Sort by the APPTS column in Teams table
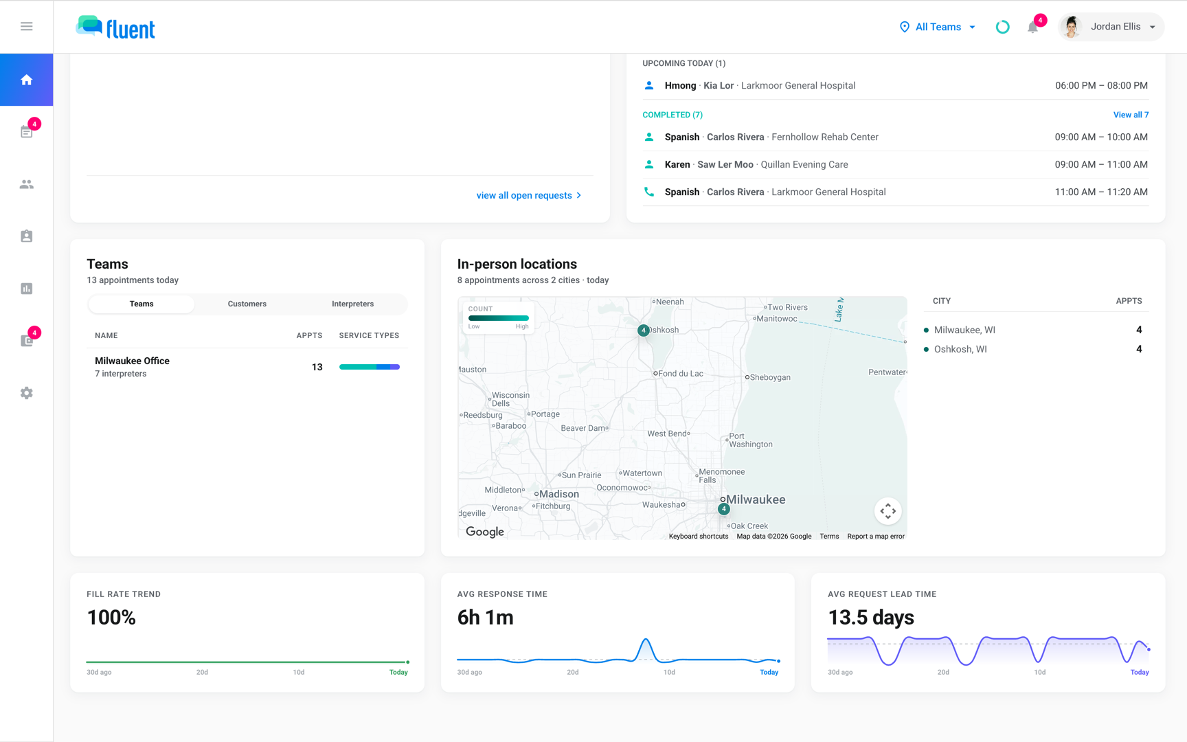This screenshot has height=742, width=1187. point(309,335)
